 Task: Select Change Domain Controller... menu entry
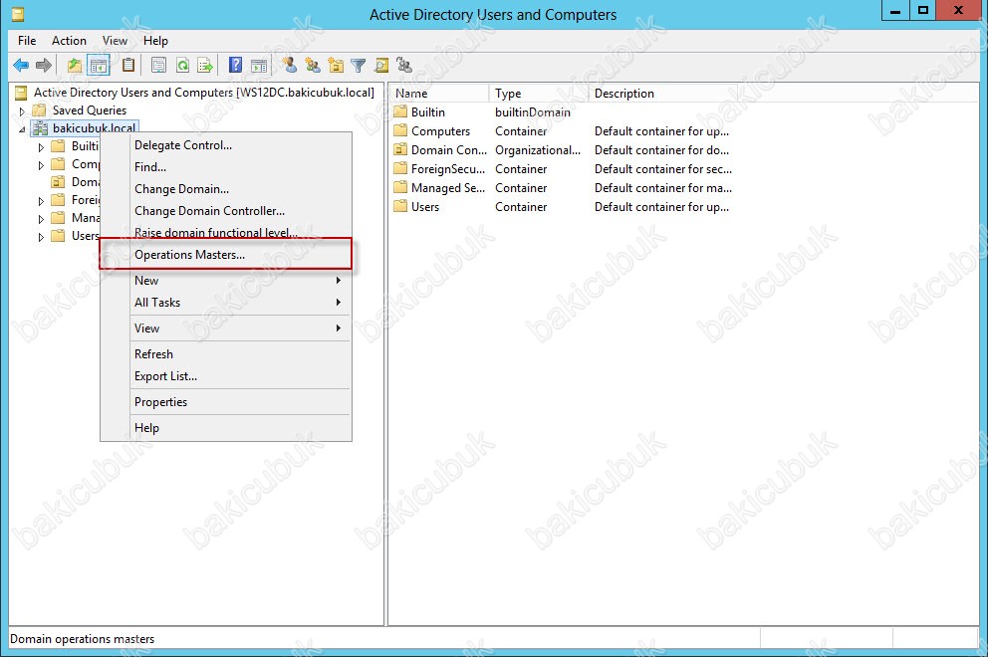point(226,211)
